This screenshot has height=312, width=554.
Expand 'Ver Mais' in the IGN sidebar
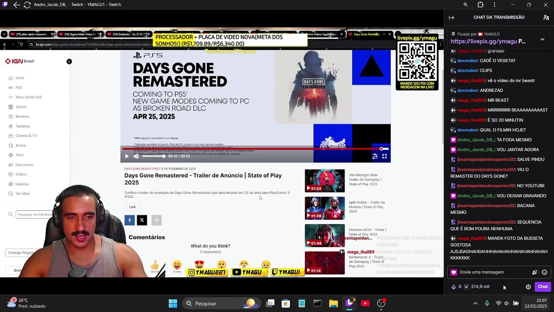tap(23, 194)
